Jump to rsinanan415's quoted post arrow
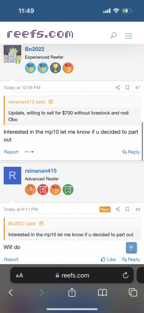The height and width of the screenshot is (313, 144). click(x=51, y=102)
